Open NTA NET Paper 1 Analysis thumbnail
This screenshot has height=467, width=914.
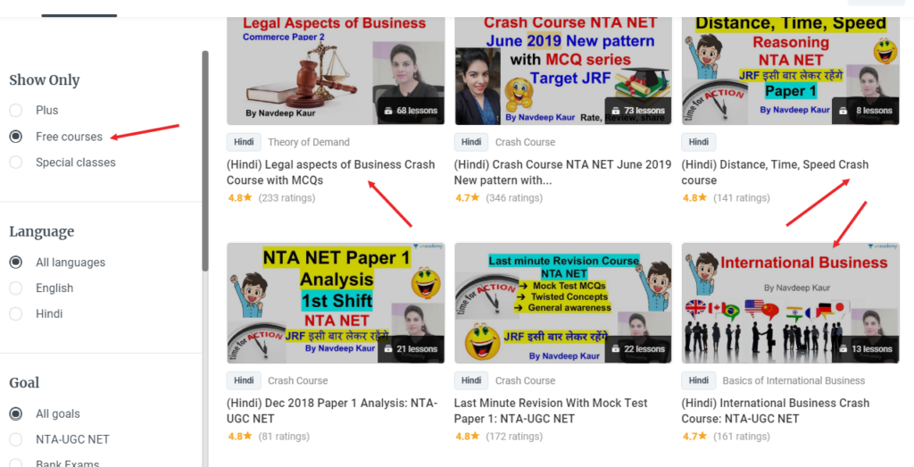coord(336,304)
